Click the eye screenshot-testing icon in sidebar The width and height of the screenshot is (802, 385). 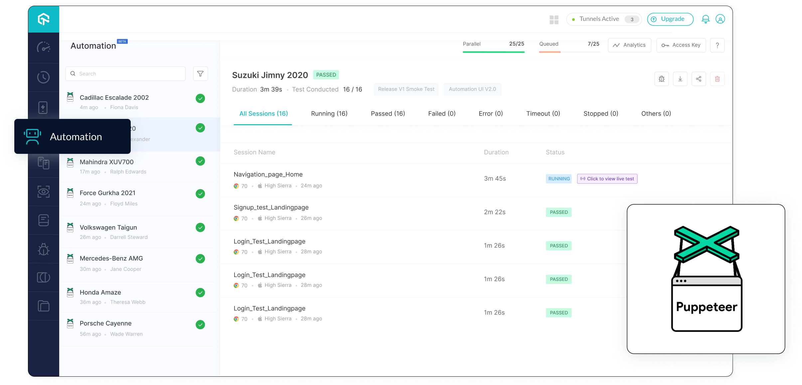(x=44, y=192)
